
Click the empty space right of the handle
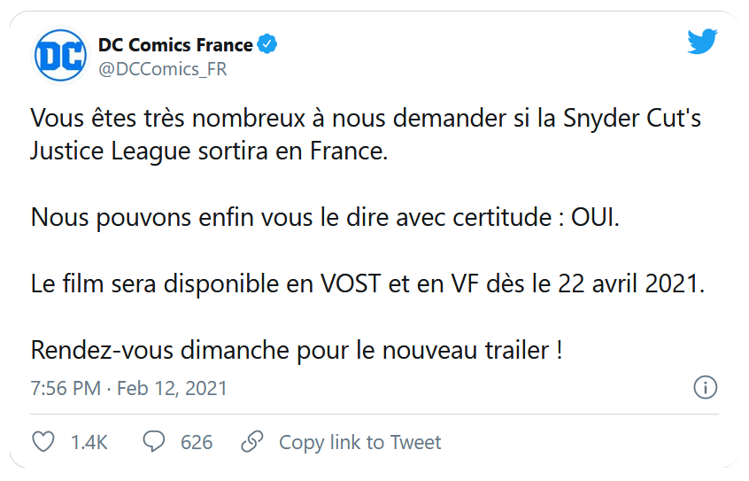(x=443, y=69)
